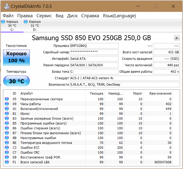Click status icon for Переназначенные сектора row
The width and height of the screenshot is (183, 169).
coord(7,99)
